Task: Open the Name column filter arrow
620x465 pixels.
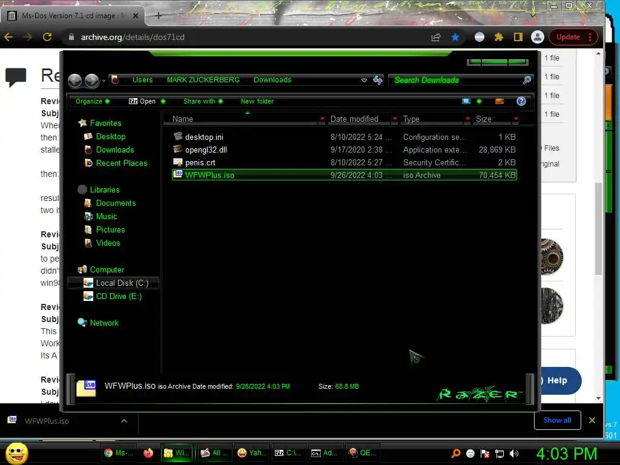Action: [322, 119]
